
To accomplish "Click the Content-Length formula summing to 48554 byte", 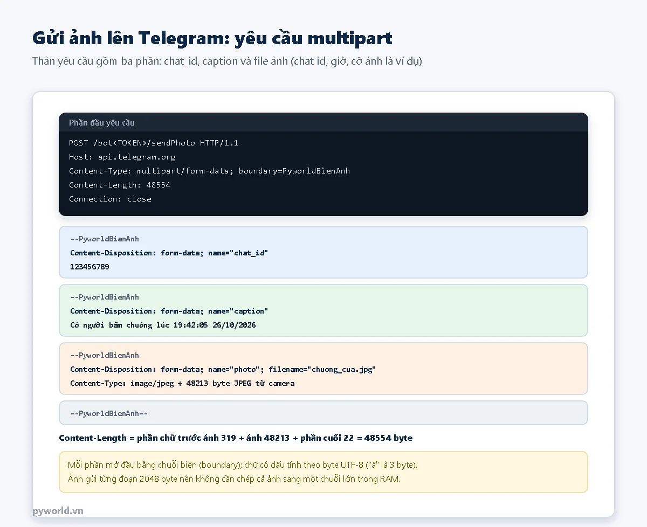I will pyautogui.click(x=236, y=438).
